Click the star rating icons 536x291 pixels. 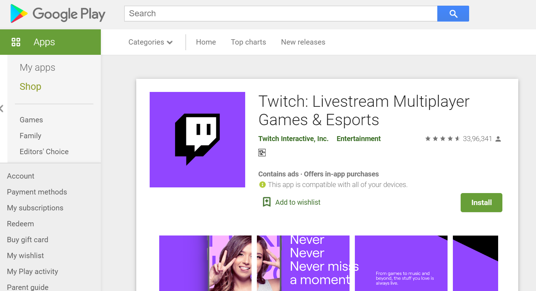coord(442,139)
